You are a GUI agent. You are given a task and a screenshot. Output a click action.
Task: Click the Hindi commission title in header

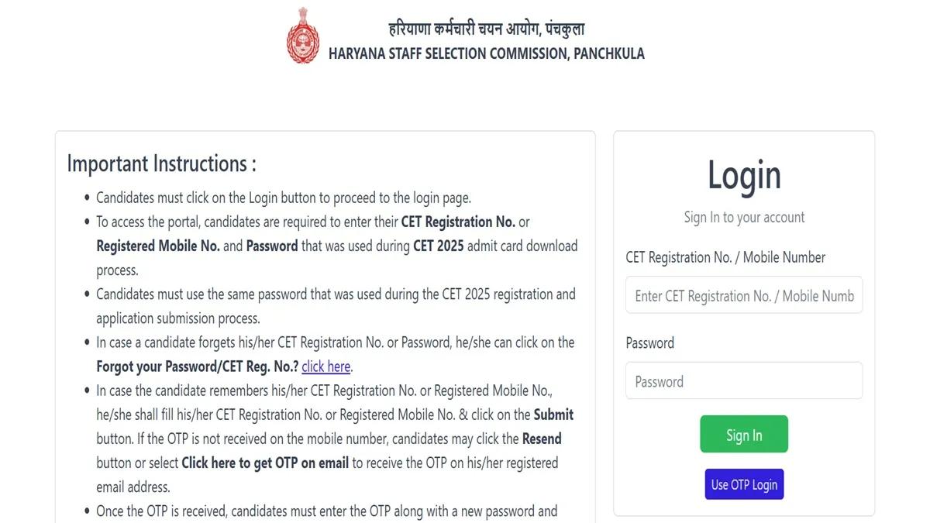[x=486, y=30]
